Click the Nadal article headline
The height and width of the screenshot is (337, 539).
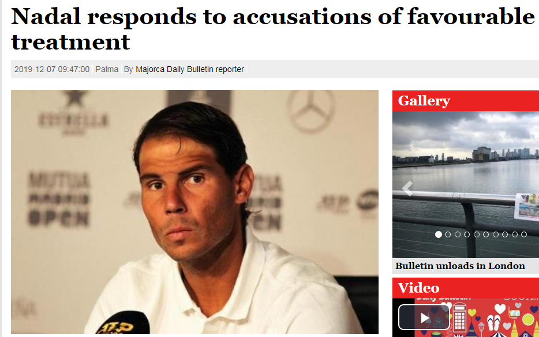pyautogui.click(x=274, y=29)
